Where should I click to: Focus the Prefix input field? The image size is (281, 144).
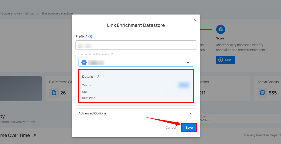pos(136,45)
